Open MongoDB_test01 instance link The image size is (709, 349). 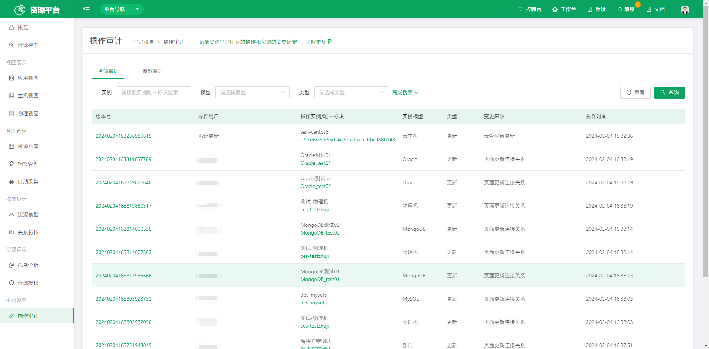click(320, 280)
